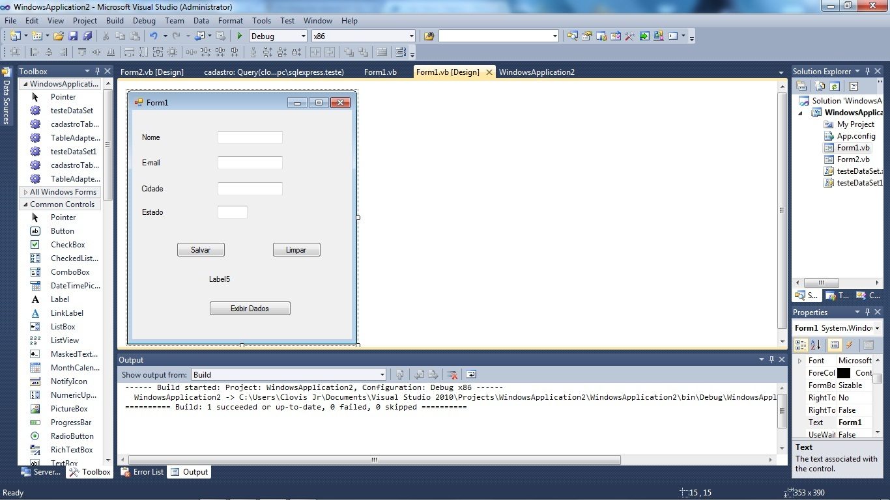Click the Toolbox hammer-and-wrench toolbar icon

[629, 36]
